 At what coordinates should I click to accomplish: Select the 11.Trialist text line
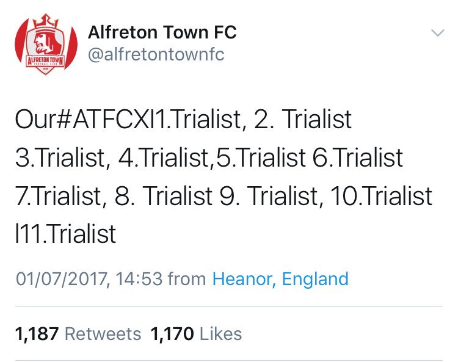(x=66, y=234)
